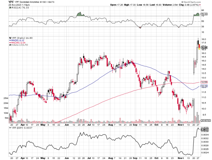Click the candlestick icon beside YPF (Daily)
The width and height of the screenshot is (212, 160).
[x=10, y=38]
